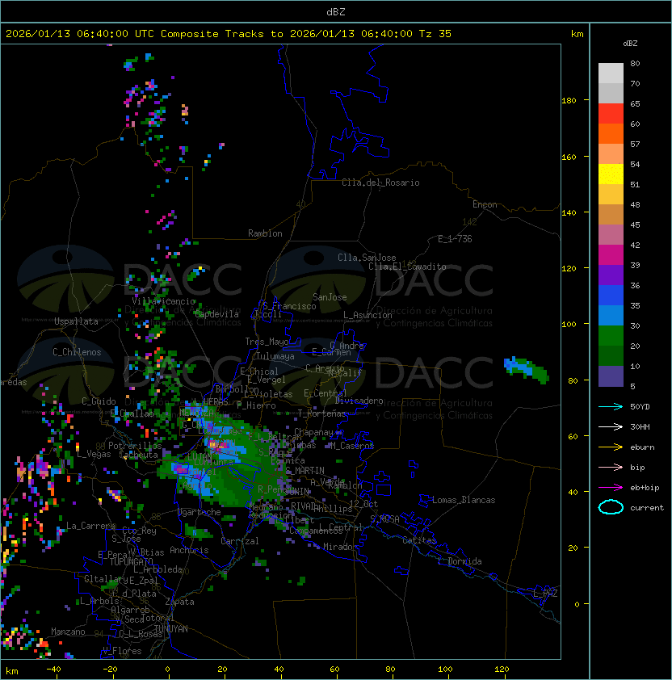Click the date and time 'Composite Tracks' header text
Screen dimensions: 672x680
pos(229,34)
